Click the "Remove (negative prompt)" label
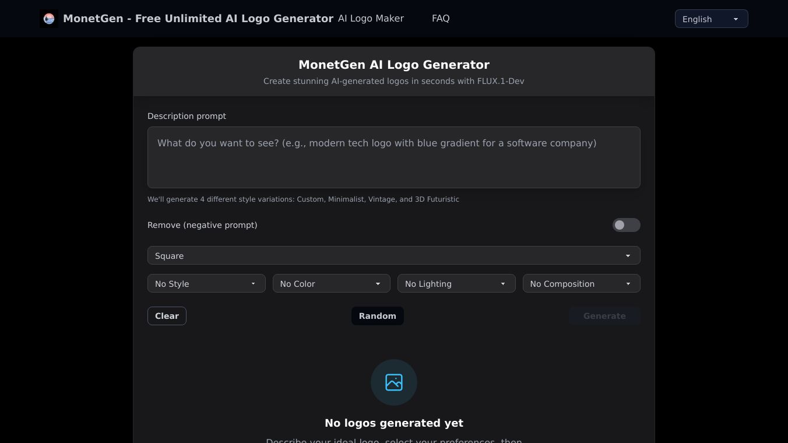The width and height of the screenshot is (788, 443). (202, 225)
